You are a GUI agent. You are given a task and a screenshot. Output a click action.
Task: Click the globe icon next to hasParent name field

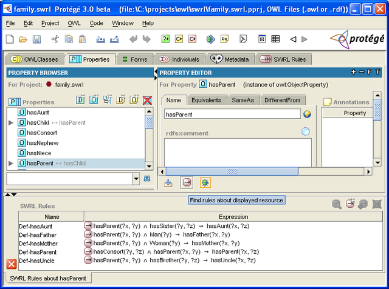[307, 115]
